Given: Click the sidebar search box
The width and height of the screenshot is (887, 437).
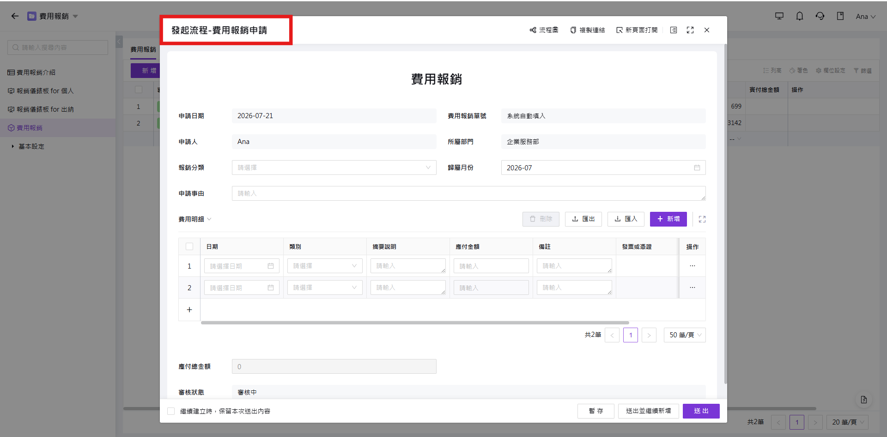Looking at the screenshot, I should [x=58, y=48].
